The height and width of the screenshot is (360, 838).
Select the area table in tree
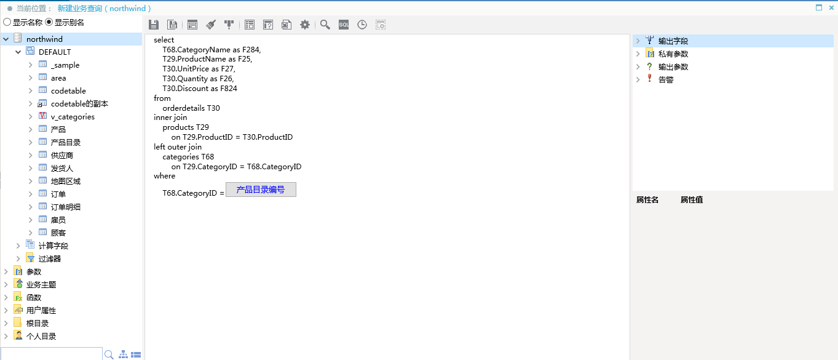58,78
